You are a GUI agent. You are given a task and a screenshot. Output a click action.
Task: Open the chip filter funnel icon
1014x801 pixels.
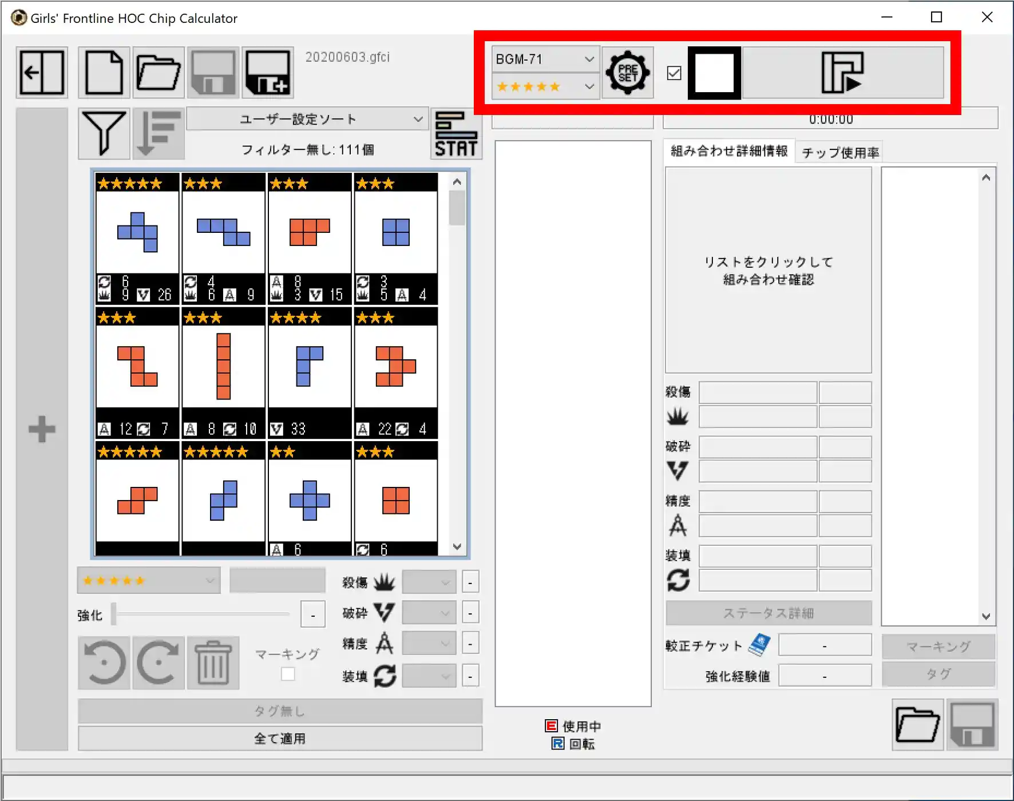tap(104, 133)
